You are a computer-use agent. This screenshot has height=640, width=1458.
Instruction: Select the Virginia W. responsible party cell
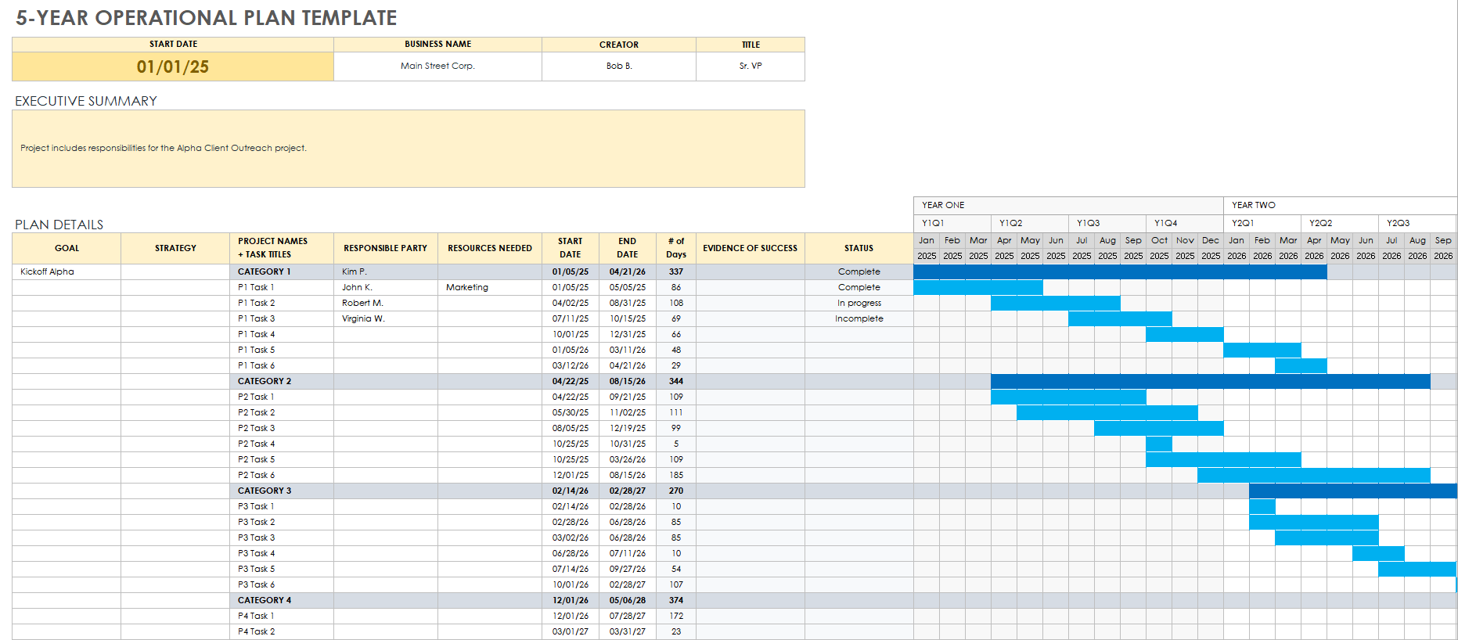(x=385, y=318)
